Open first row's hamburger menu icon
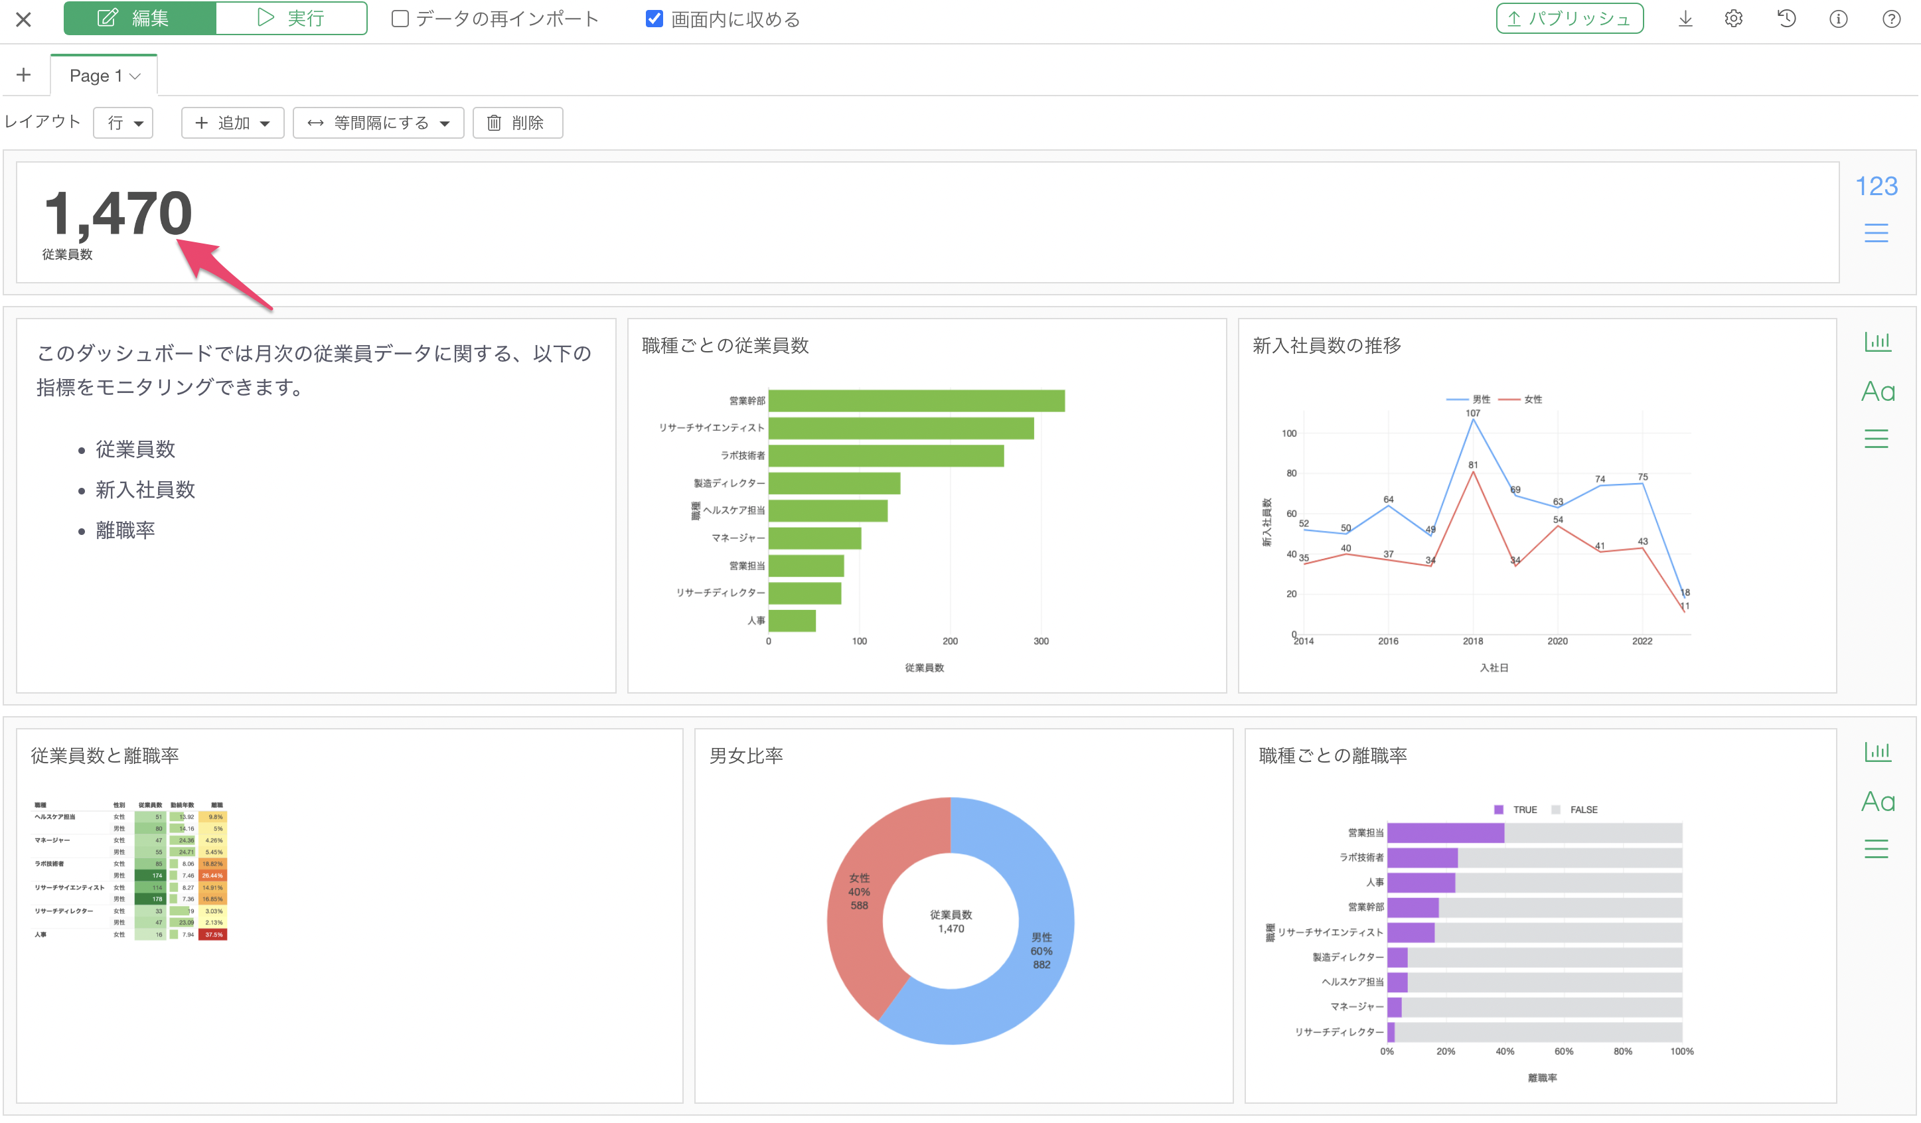 [1876, 232]
